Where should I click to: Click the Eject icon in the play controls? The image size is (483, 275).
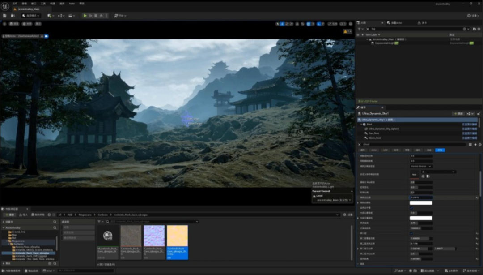pyautogui.click(x=101, y=16)
